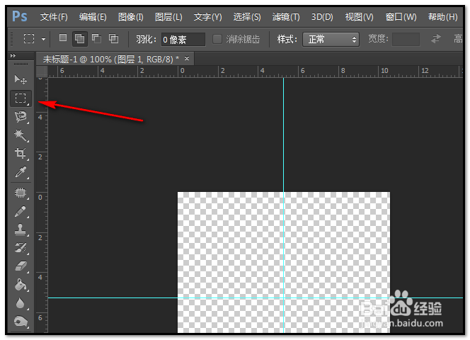470x340 pixels.
Task: Choose Add to Selection mode
Action: tap(80, 39)
